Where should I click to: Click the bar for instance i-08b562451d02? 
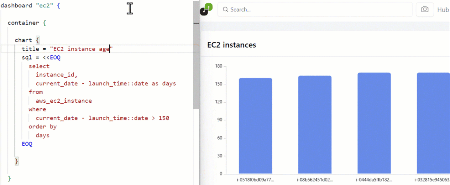[x=315, y=124]
